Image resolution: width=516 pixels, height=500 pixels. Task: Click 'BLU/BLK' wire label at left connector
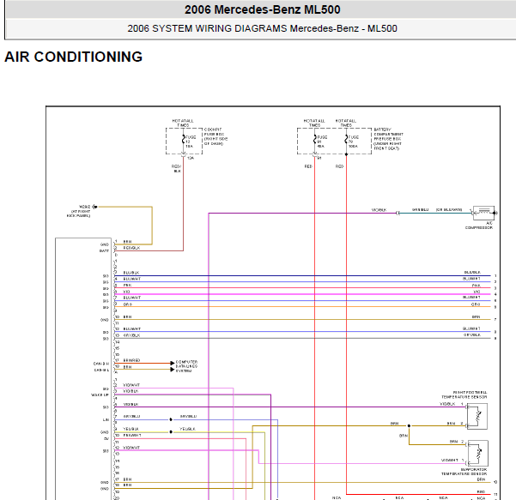(x=131, y=273)
